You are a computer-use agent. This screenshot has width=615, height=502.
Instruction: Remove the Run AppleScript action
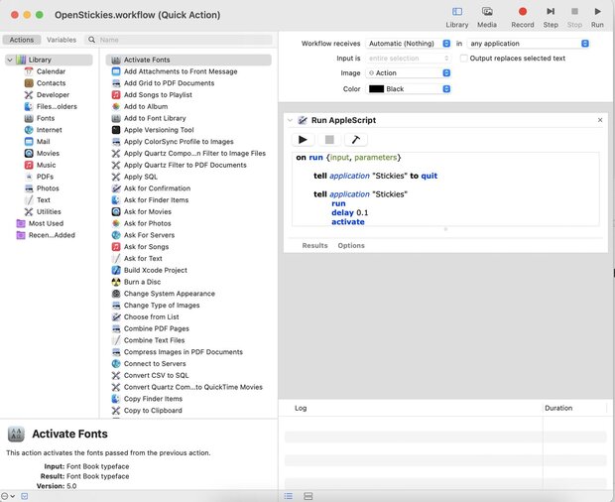[600, 120]
